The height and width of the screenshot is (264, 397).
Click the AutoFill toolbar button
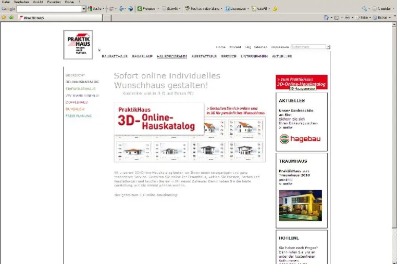pyautogui.click(x=259, y=9)
